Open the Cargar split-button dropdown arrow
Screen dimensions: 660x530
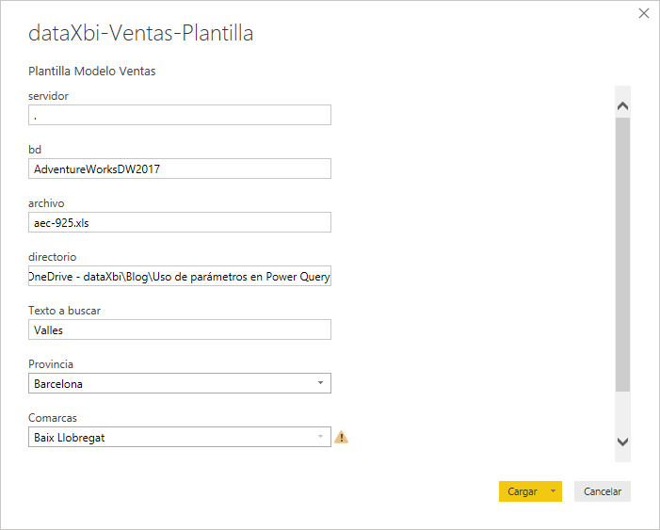(x=554, y=491)
